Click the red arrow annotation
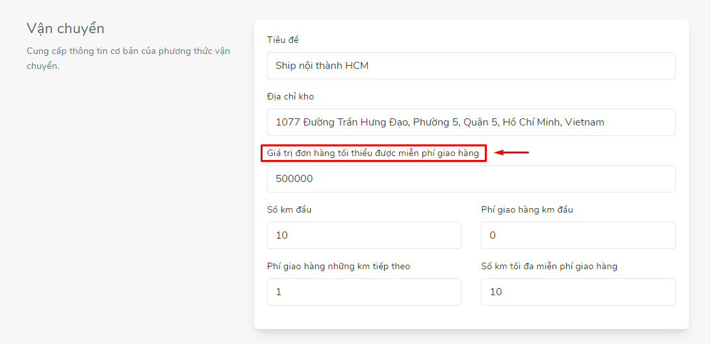 click(x=511, y=153)
